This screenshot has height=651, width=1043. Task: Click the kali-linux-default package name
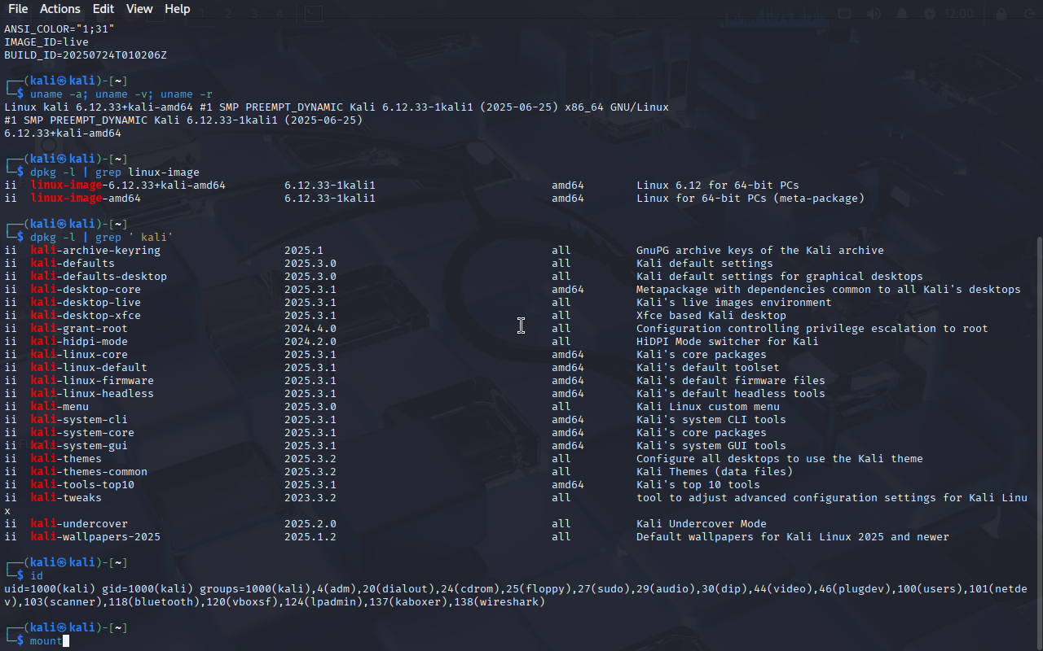coord(89,368)
